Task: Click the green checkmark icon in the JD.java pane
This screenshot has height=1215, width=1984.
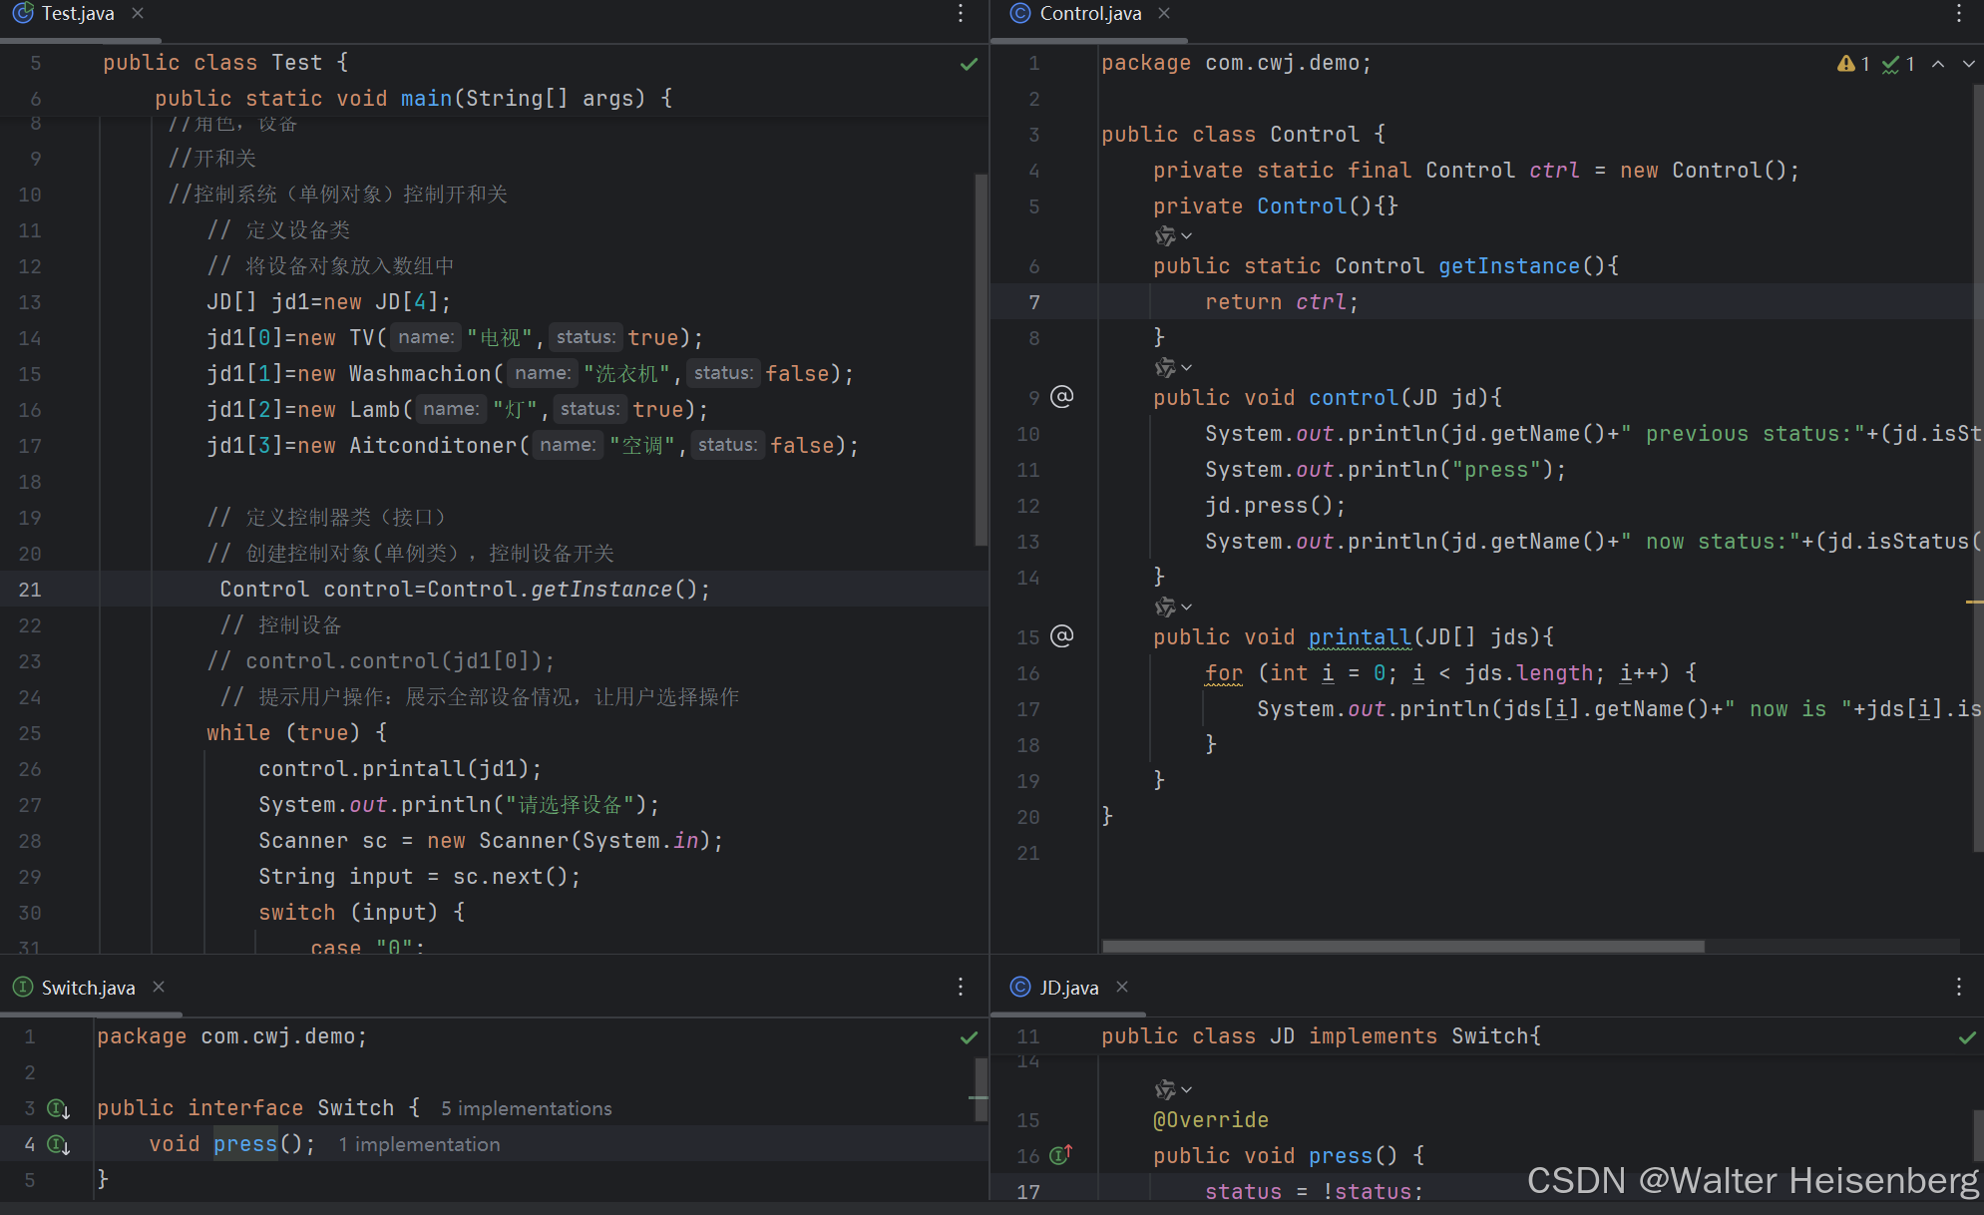Action: tap(1968, 1035)
